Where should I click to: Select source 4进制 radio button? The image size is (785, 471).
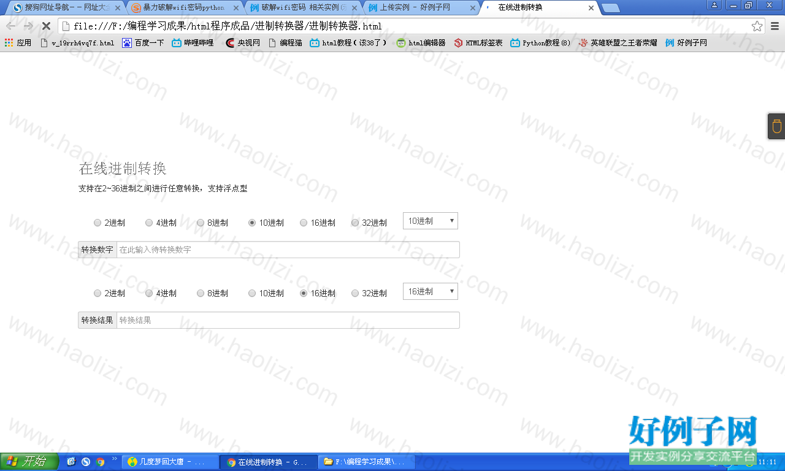pos(149,223)
